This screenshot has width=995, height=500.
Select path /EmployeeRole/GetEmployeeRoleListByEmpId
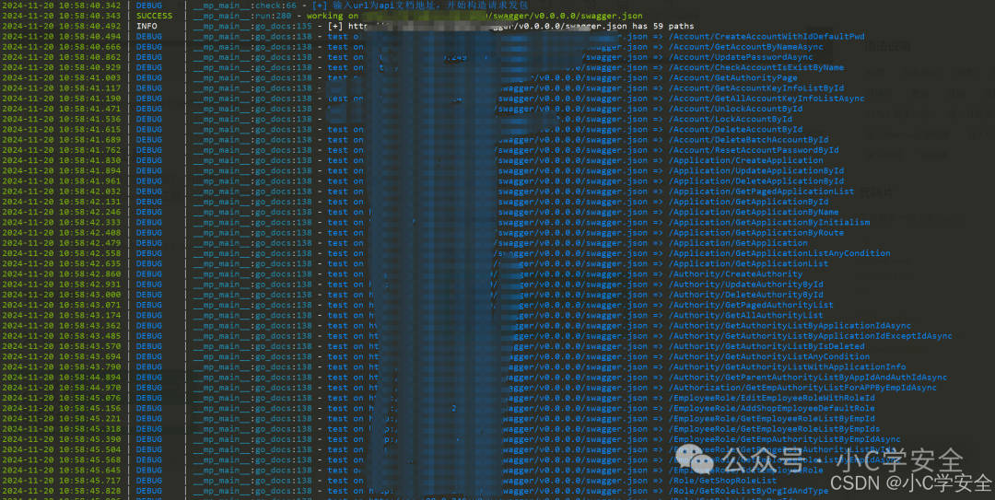[772, 419]
